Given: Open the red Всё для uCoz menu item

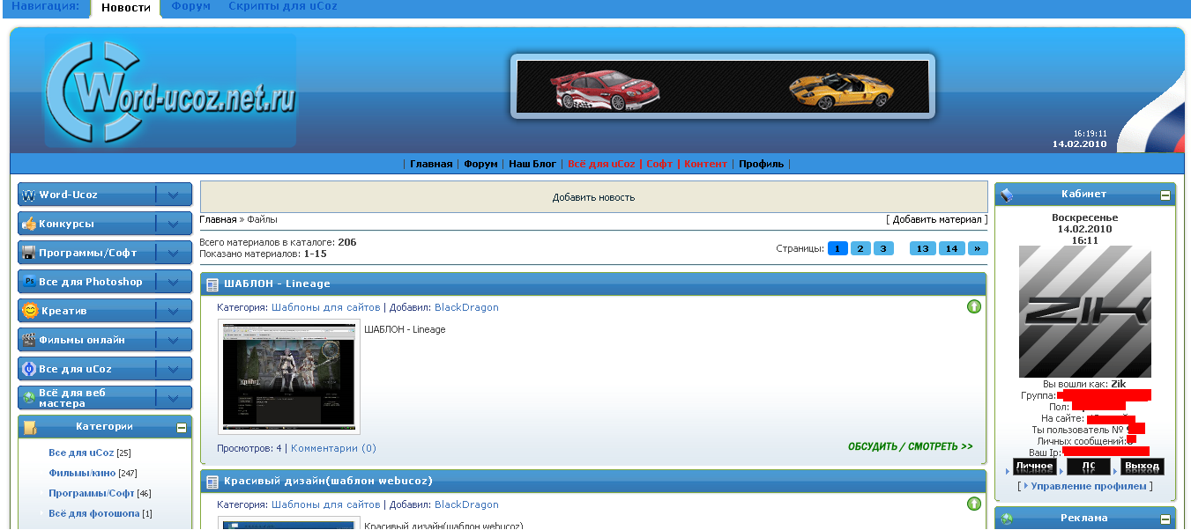Looking at the screenshot, I should [x=601, y=164].
